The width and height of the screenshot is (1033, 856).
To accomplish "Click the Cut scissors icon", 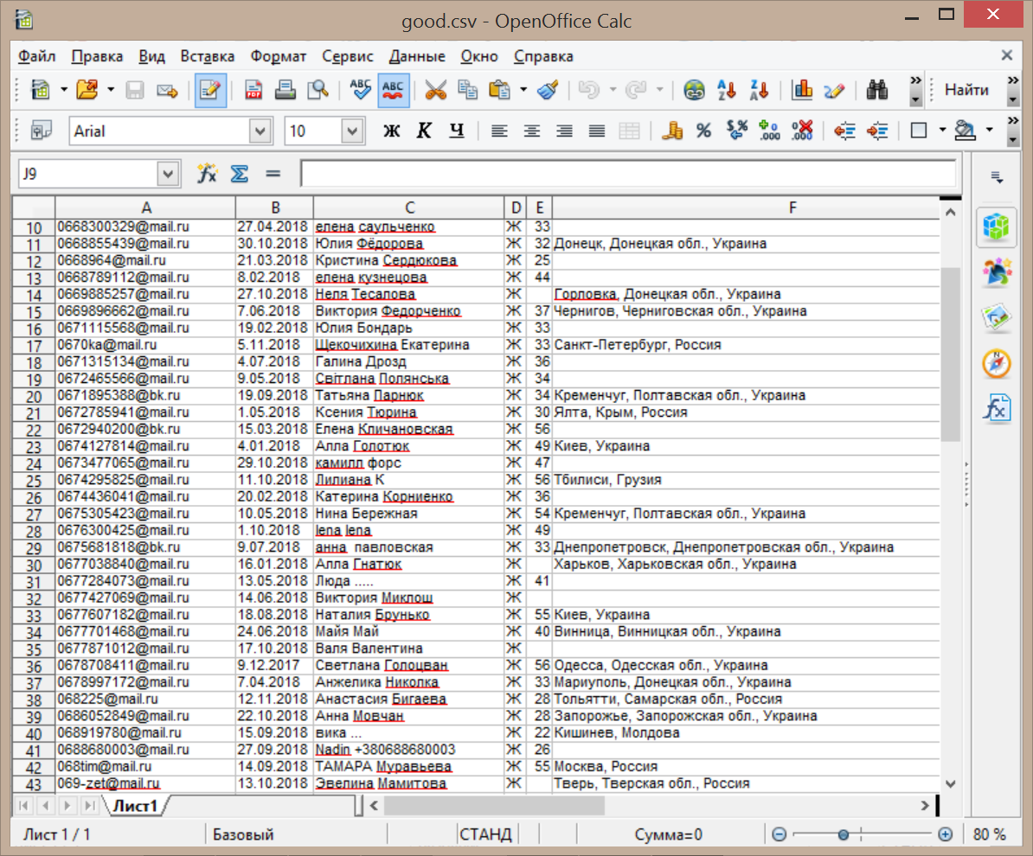I will click(x=436, y=90).
